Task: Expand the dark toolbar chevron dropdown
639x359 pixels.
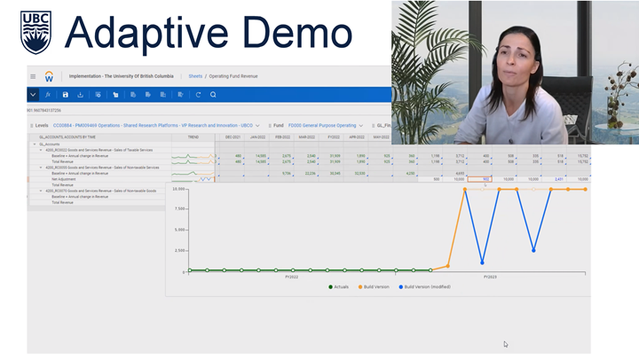Action: tap(33, 95)
